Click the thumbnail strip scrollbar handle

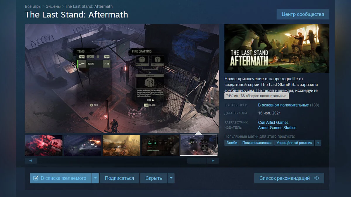197,161
